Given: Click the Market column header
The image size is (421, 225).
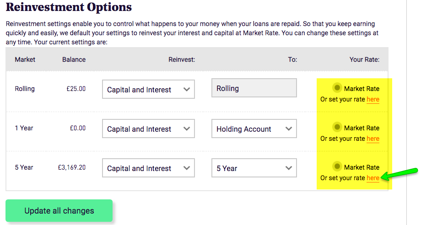Looking at the screenshot, I should click(x=25, y=59).
